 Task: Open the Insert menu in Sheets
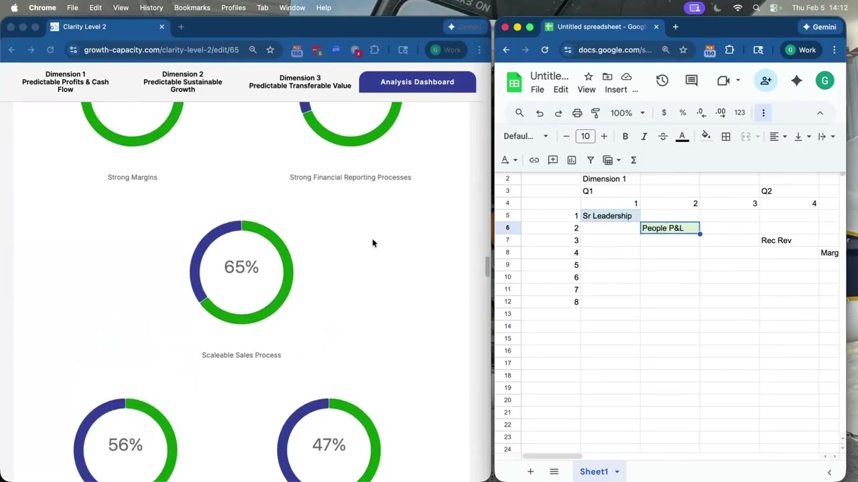[x=616, y=90]
